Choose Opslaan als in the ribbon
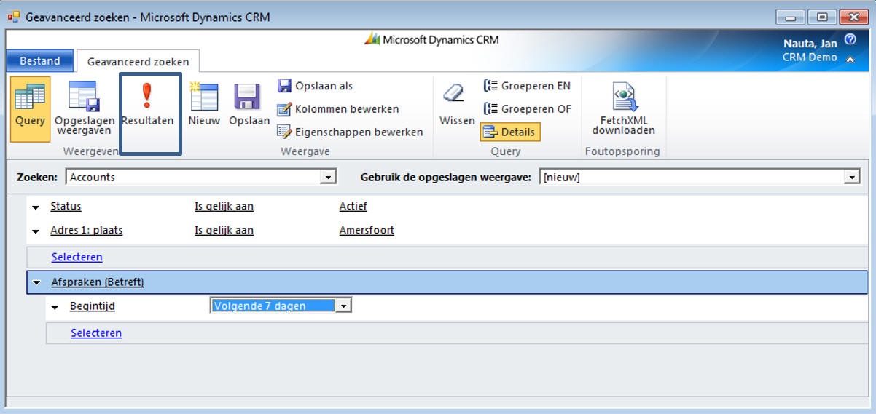 coord(315,86)
